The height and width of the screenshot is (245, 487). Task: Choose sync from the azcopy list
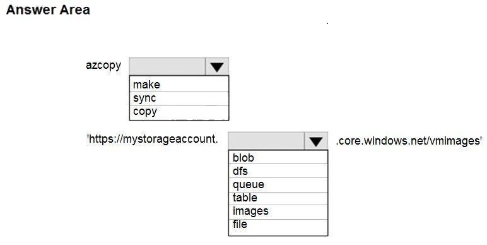point(179,99)
